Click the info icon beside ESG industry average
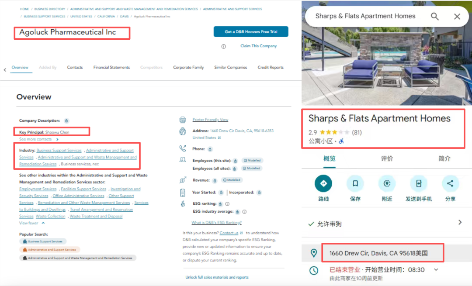Viewport: 472px width, 286px height. point(244,212)
